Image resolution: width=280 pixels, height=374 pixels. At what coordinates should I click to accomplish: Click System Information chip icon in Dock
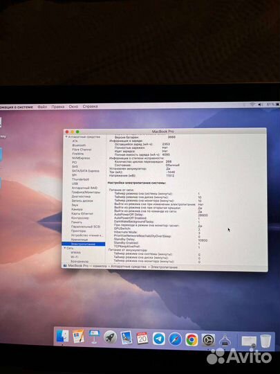tap(225, 340)
